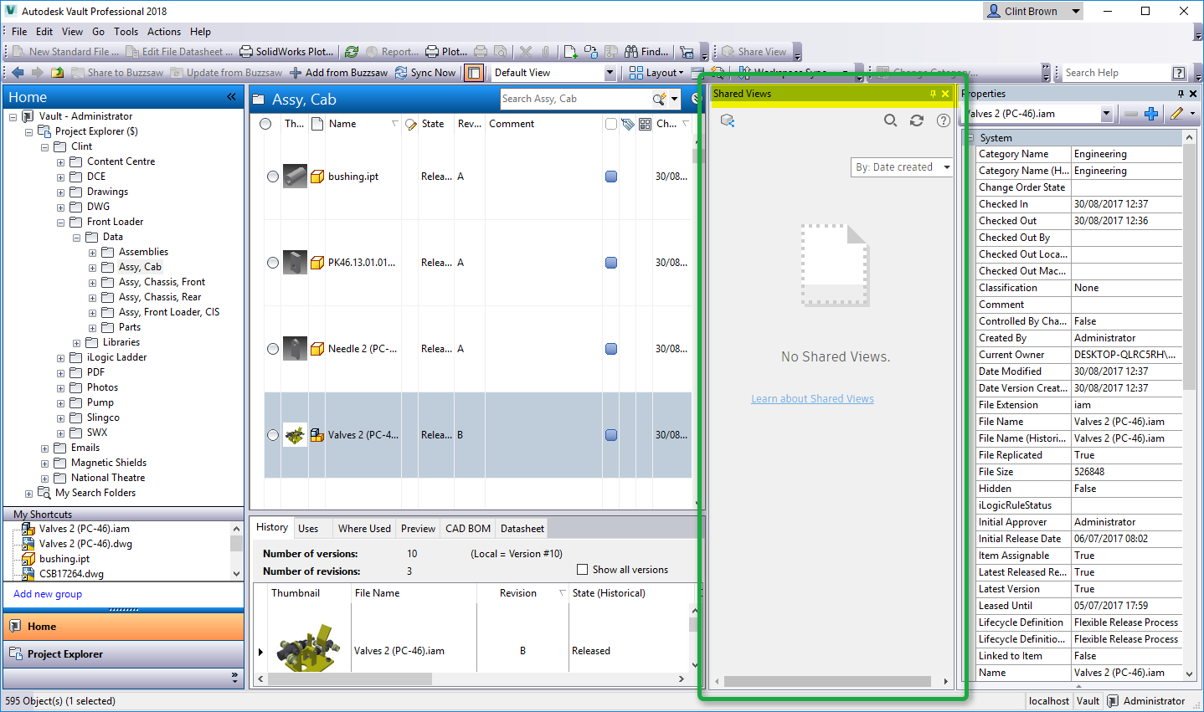This screenshot has height=712, width=1204.
Task: Switch to the Datasheet tab
Action: point(522,529)
